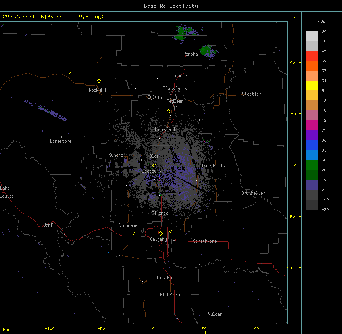Click the Lake Louise label
This screenshot has height=334, width=342.
7,192
